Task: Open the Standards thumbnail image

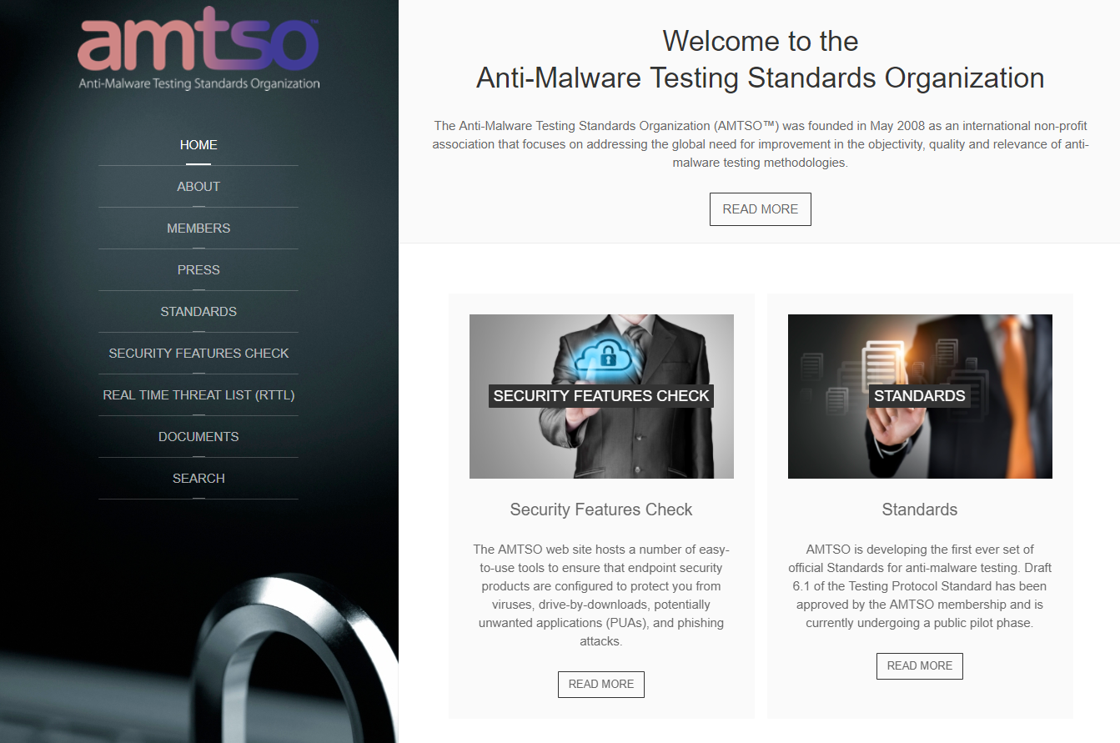Action: [x=920, y=396]
